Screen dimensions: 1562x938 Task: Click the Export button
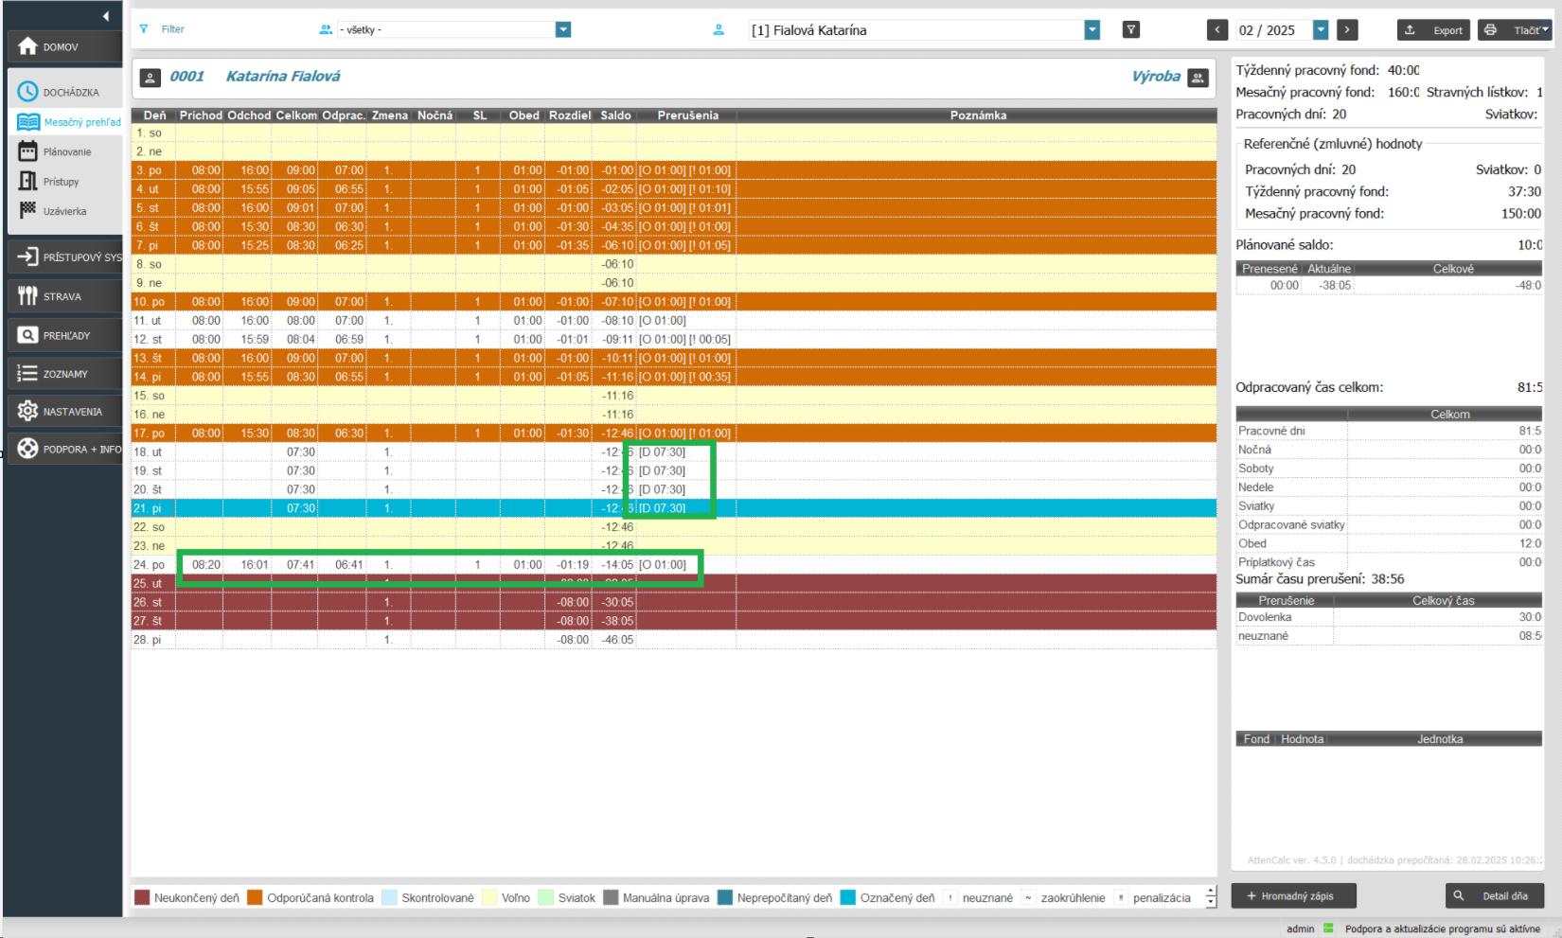tap(1433, 30)
